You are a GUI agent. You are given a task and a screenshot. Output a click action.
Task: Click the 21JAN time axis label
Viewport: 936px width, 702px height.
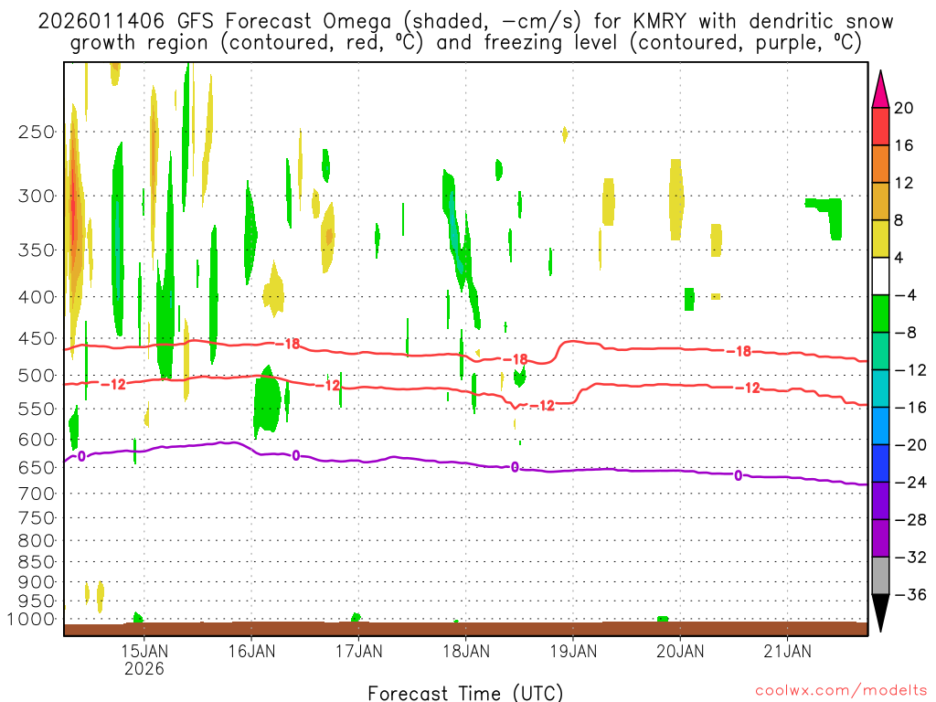coord(787,651)
